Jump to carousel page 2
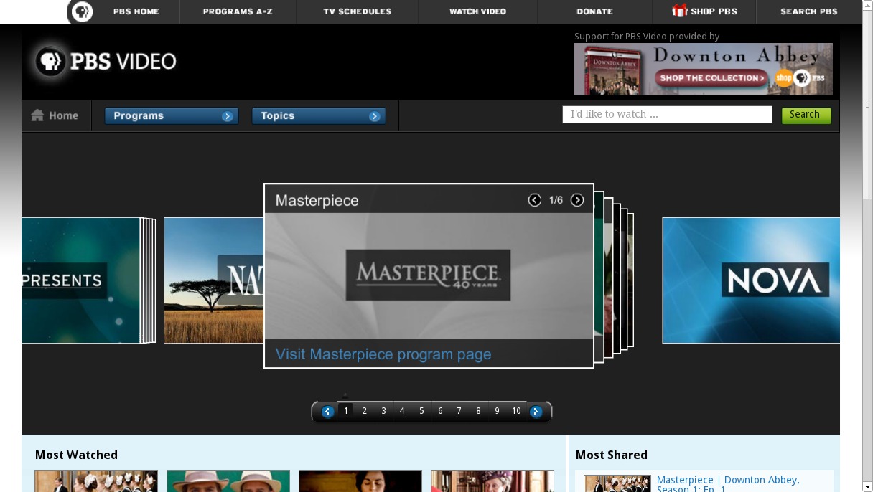Screen dimensions: 873x492 click(x=365, y=411)
